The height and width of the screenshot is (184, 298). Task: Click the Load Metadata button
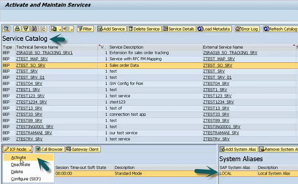(x=214, y=29)
